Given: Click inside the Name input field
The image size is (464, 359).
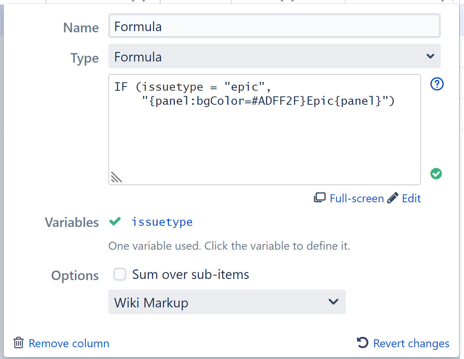Looking at the screenshot, I should point(274,25).
